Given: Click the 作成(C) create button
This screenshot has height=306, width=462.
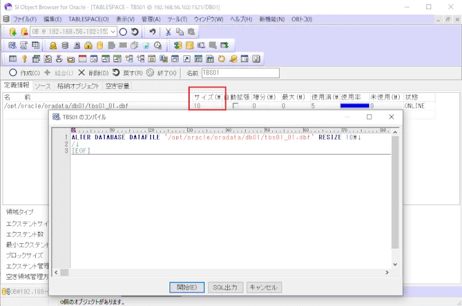Looking at the screenshot, I should click(25, 73).
